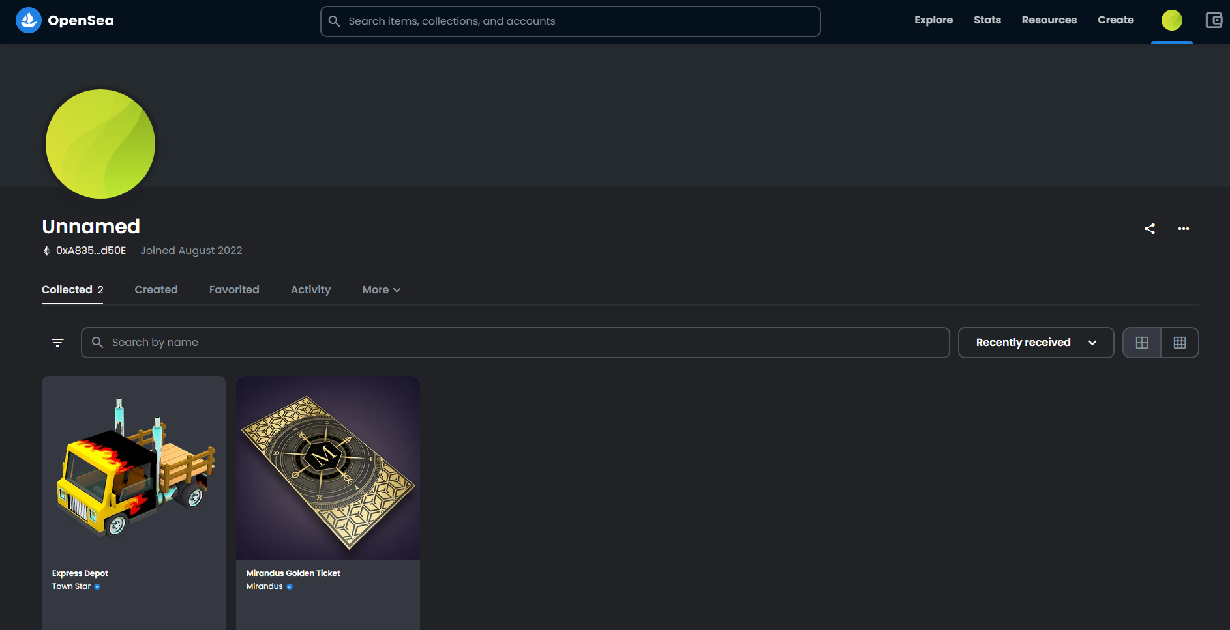Switch to large grid view
The image size is (1230, 630).
point(1142,343)
